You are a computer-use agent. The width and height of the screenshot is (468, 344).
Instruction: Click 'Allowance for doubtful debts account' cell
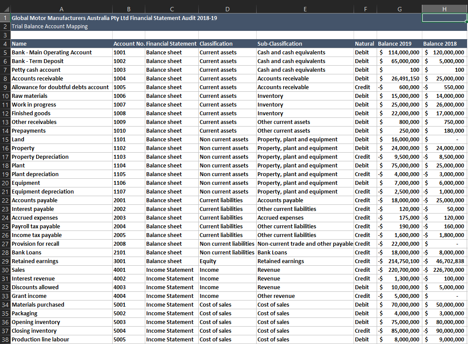click(x=61, y=87)
